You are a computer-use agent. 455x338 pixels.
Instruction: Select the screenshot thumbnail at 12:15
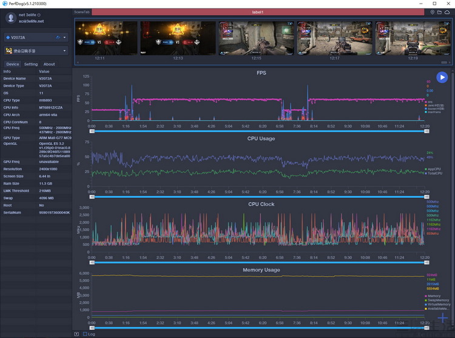tap(256, 38)
